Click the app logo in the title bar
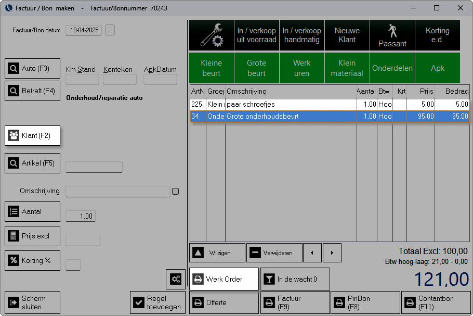Viewport: 473px width, 316px height. coord(9,8)
